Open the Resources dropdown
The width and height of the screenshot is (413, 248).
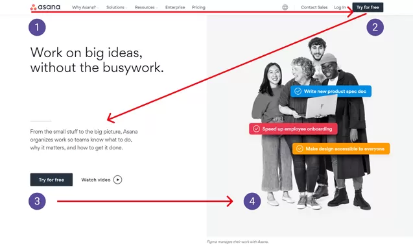pyautogui.click(x=146, y=7)
